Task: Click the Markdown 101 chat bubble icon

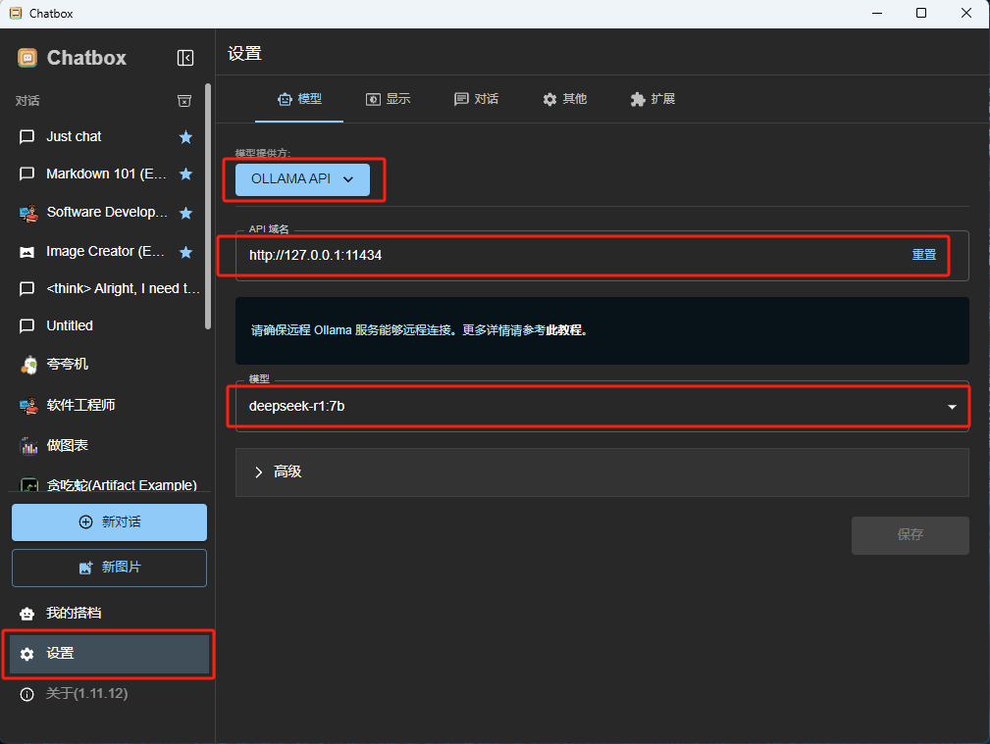Action: tap(26, 174)
